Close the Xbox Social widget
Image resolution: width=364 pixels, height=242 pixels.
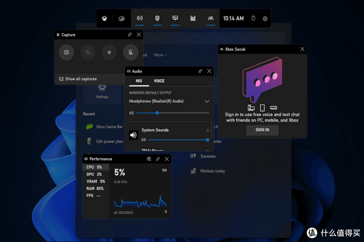302,49
